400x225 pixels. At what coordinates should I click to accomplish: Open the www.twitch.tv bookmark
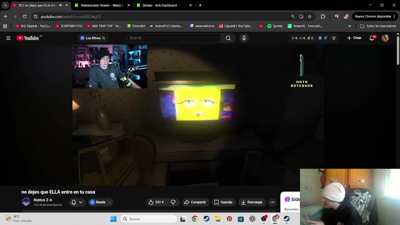click(202, 26)
